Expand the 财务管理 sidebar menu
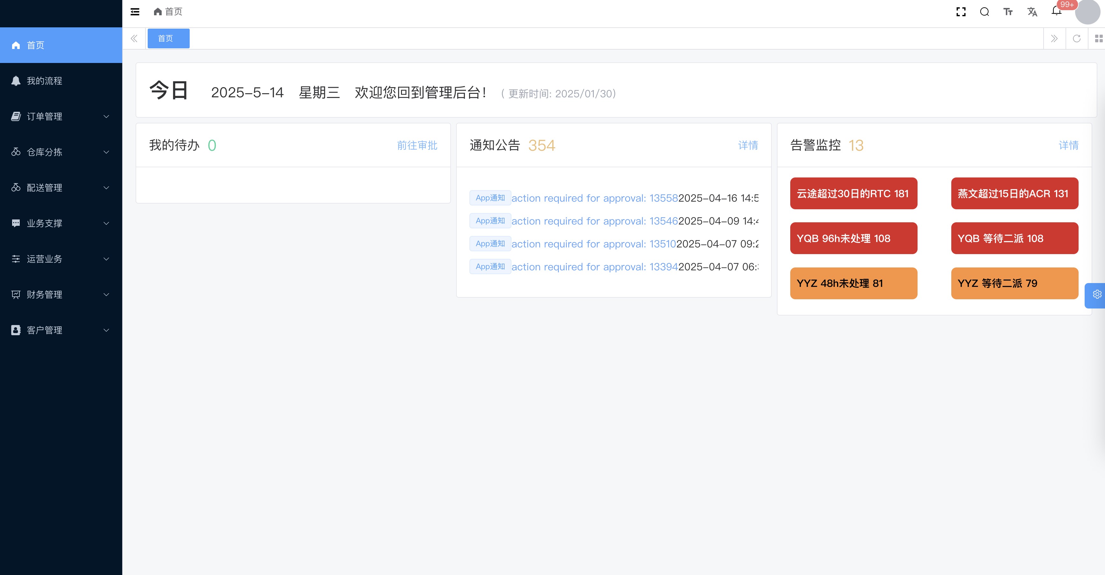This screenshot has height=575, width=1105. point(61,294)
